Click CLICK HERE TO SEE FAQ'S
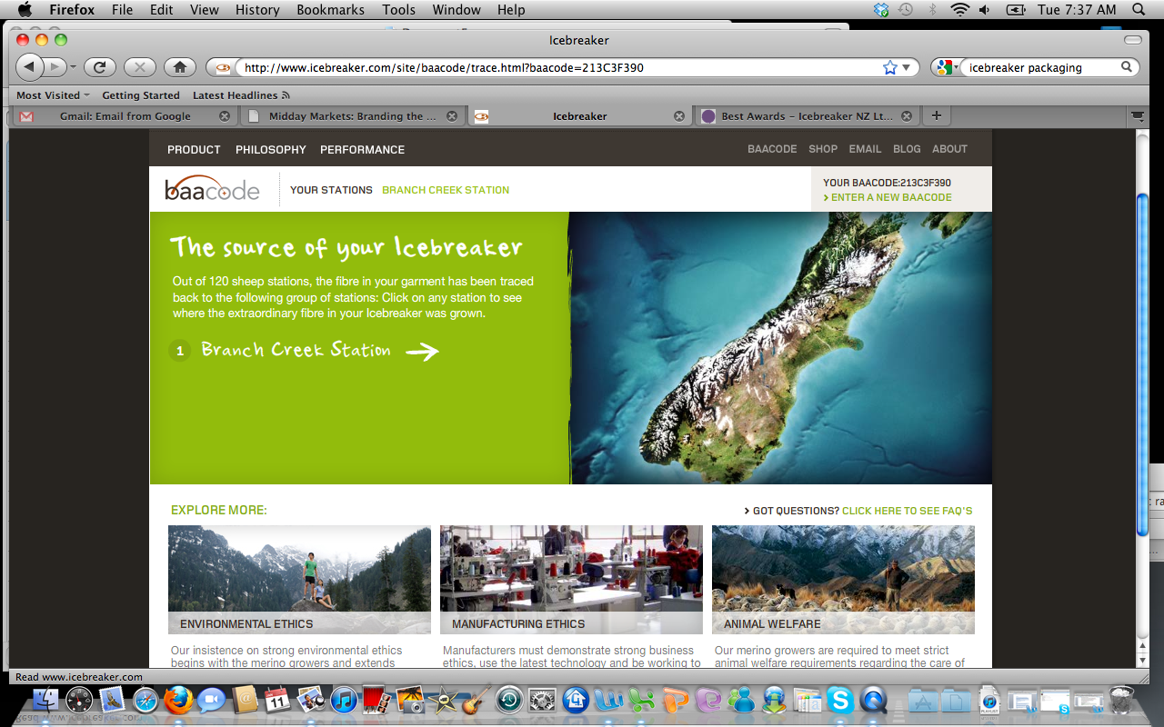 [907, 511]
